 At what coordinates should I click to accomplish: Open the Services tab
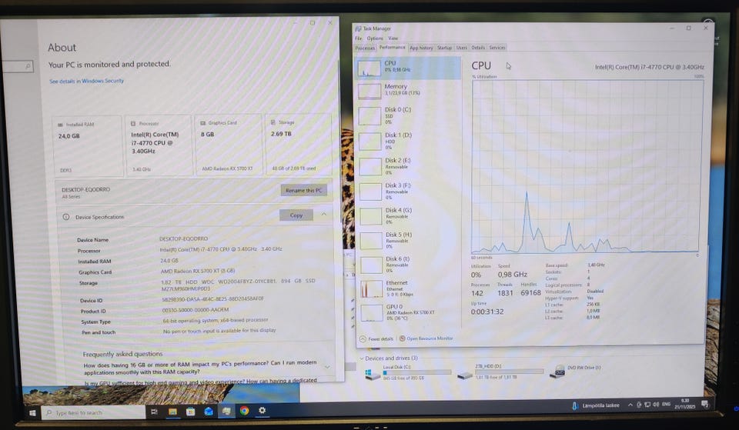point(497,48)
